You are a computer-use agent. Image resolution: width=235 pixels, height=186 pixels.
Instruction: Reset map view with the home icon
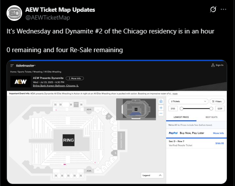(161, 101)
